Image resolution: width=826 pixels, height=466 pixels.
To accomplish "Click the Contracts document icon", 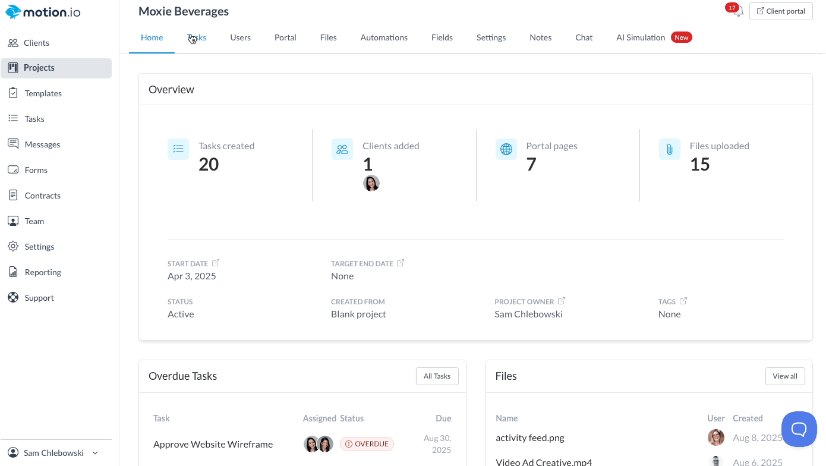I will (x=13, y=196).
